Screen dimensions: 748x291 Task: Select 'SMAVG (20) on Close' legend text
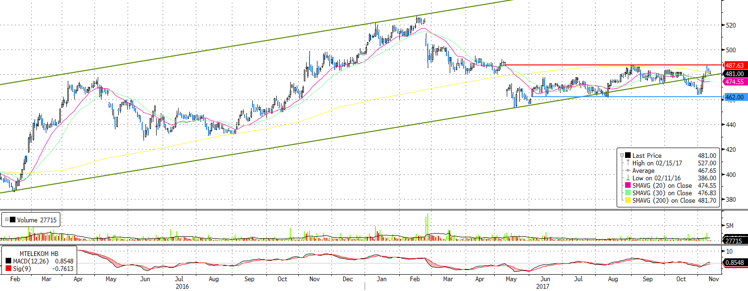pyautogui.click(x=662, y=185)
